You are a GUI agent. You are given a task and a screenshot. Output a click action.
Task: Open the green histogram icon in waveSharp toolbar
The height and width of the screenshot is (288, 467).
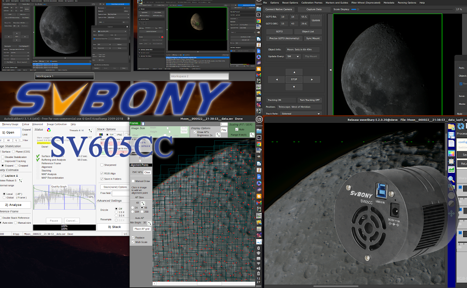451,170
